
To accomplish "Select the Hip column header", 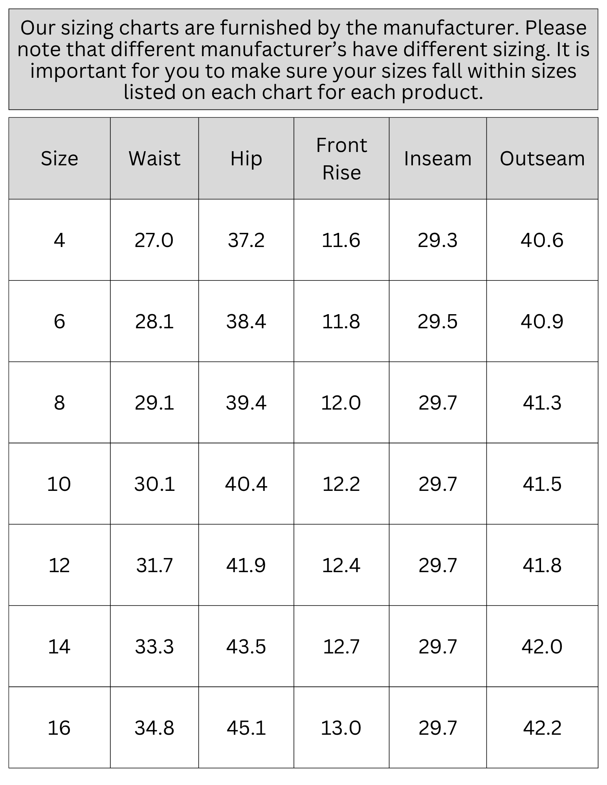I will click(246, 158).
